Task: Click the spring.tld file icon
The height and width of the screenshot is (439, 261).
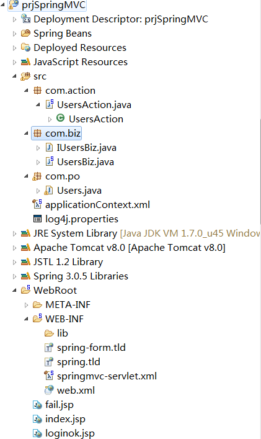Action: pyautogui.click(x=49, y=361)
